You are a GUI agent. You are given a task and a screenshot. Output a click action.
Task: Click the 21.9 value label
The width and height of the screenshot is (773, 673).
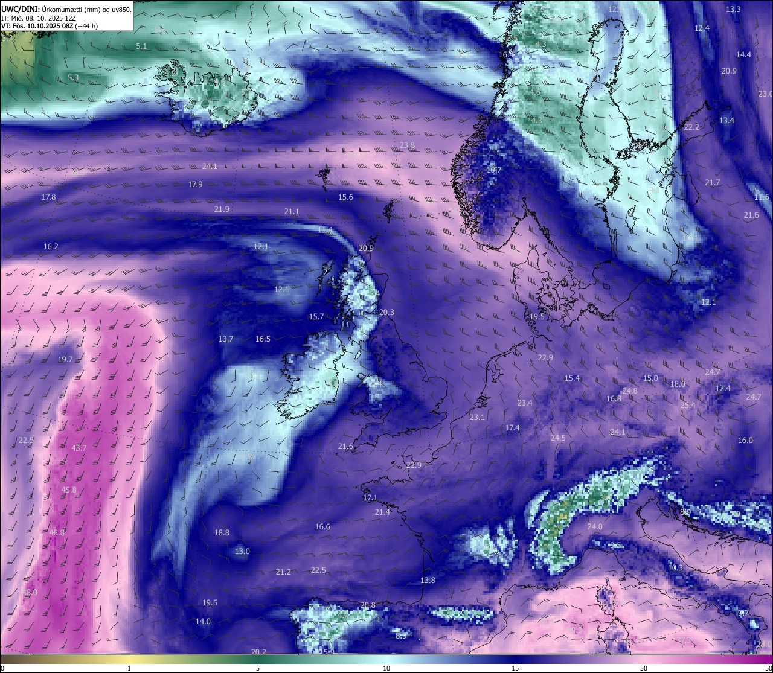coord(222,209)
